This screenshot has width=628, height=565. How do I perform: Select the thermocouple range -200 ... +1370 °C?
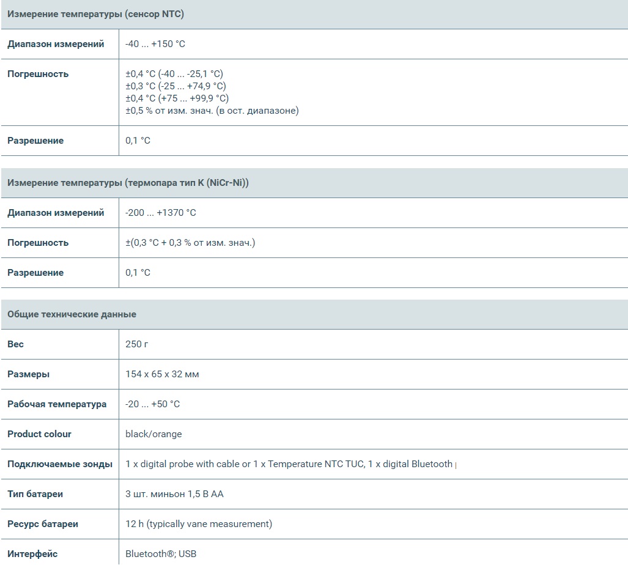click(160, 213)
